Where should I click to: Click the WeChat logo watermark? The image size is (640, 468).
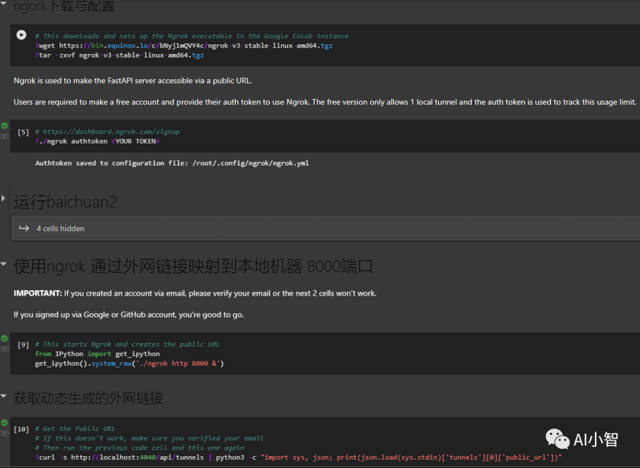[x=557, y=439]
